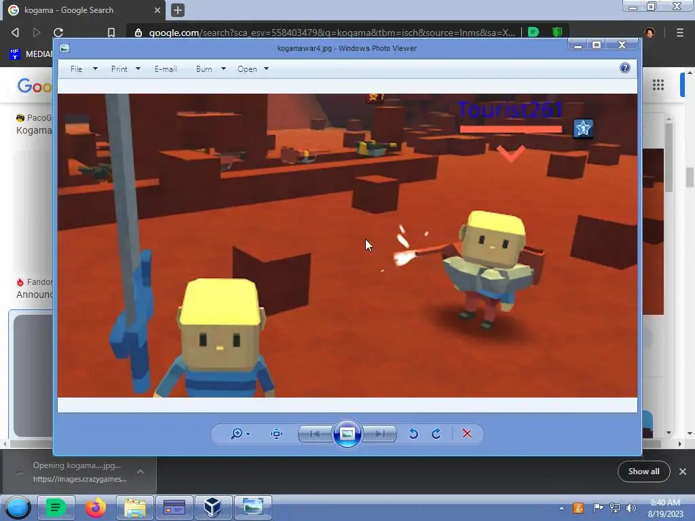Delete the photo with the red X
Viewport: 695px width, 521px height.
[x=467, y=433]
